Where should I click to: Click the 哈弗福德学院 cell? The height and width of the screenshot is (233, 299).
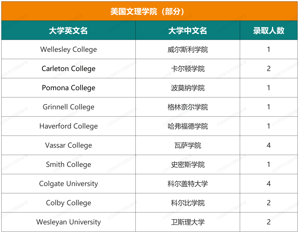188,126
